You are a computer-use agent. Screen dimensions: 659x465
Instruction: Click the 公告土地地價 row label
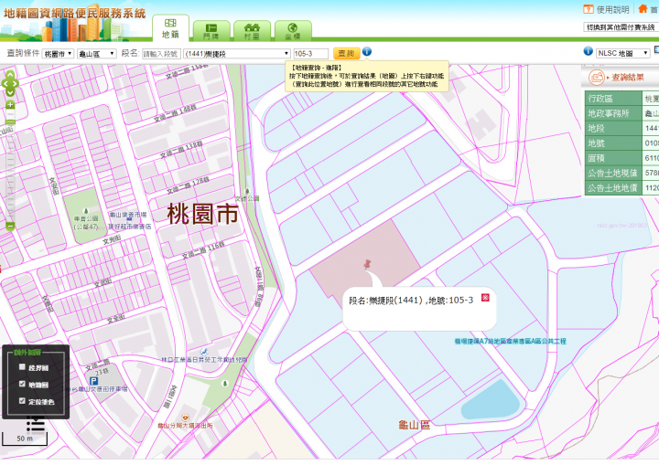click(x=613, y=188)
